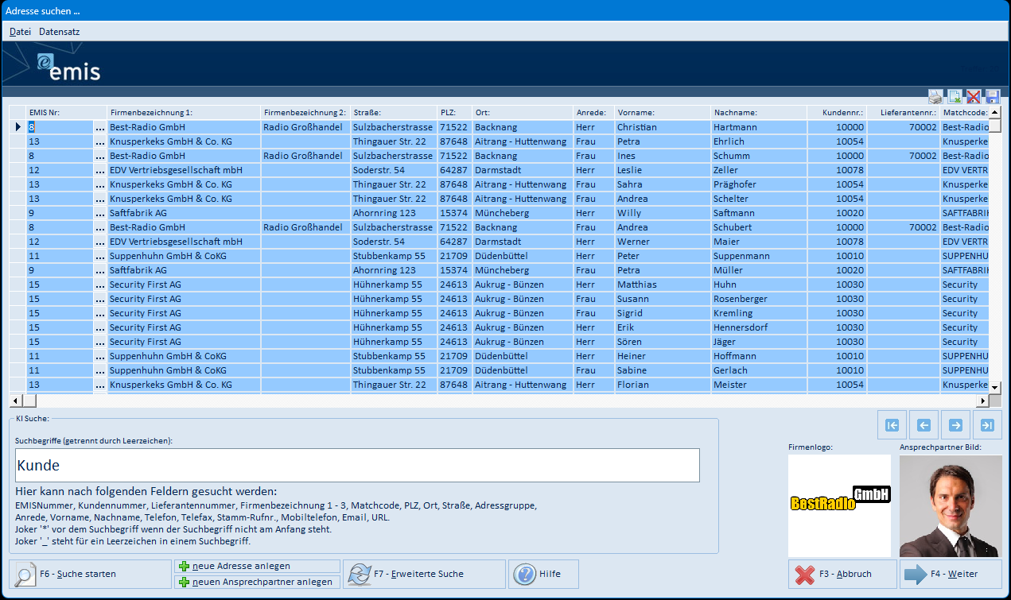
Task: Open ellipsis button in Sören Jäger row
Action: [99, 342]
